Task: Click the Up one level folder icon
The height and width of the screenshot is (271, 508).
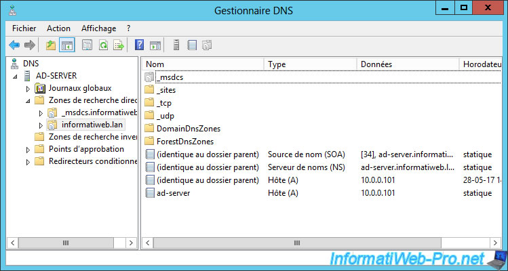Action: point(51,45)
